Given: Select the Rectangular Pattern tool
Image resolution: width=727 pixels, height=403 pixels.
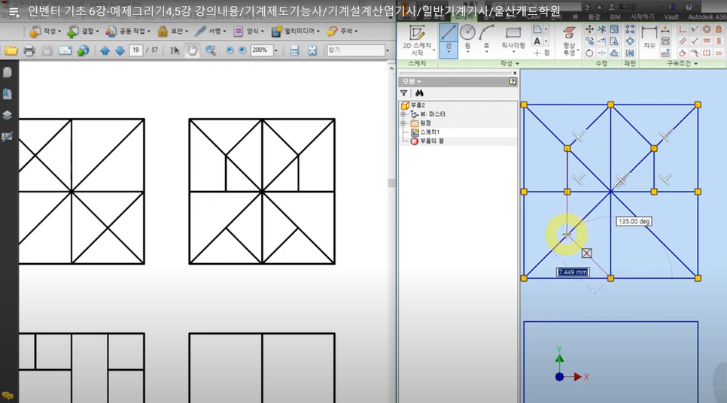Looking at the screenshot, I should [630, 29].
